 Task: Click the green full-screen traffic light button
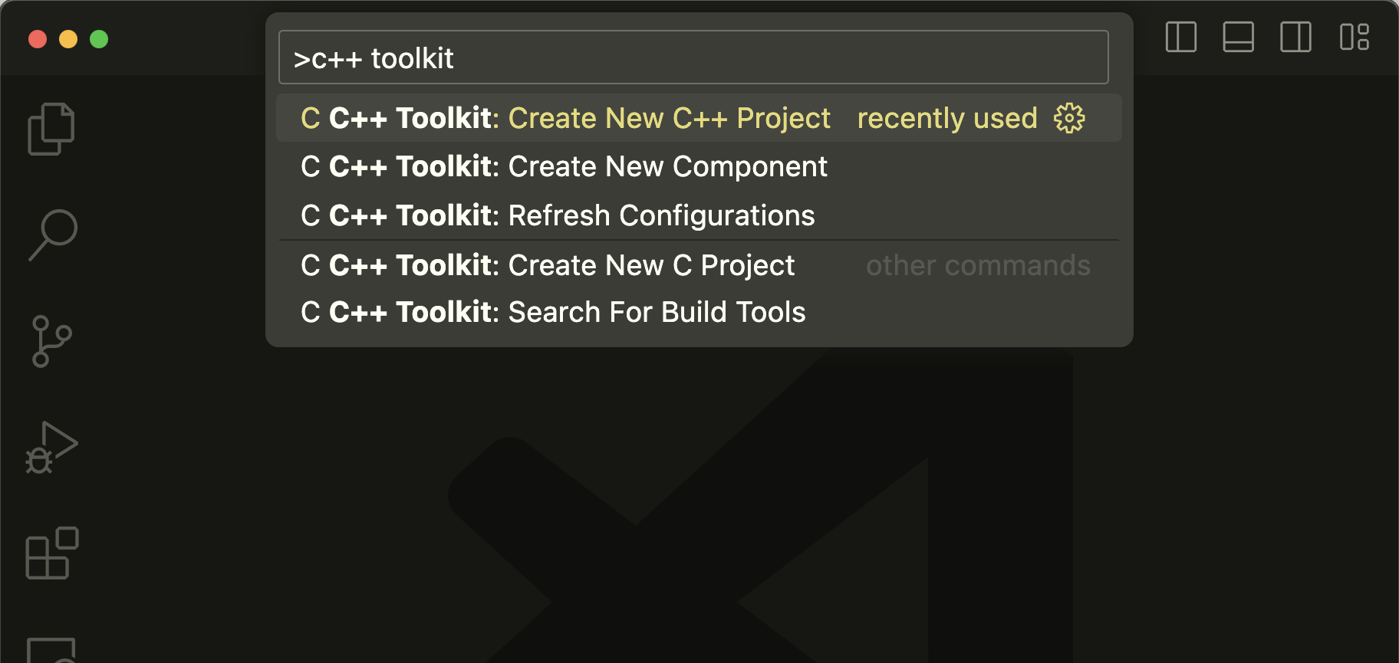pyautogui.click(x=99, y=39)
